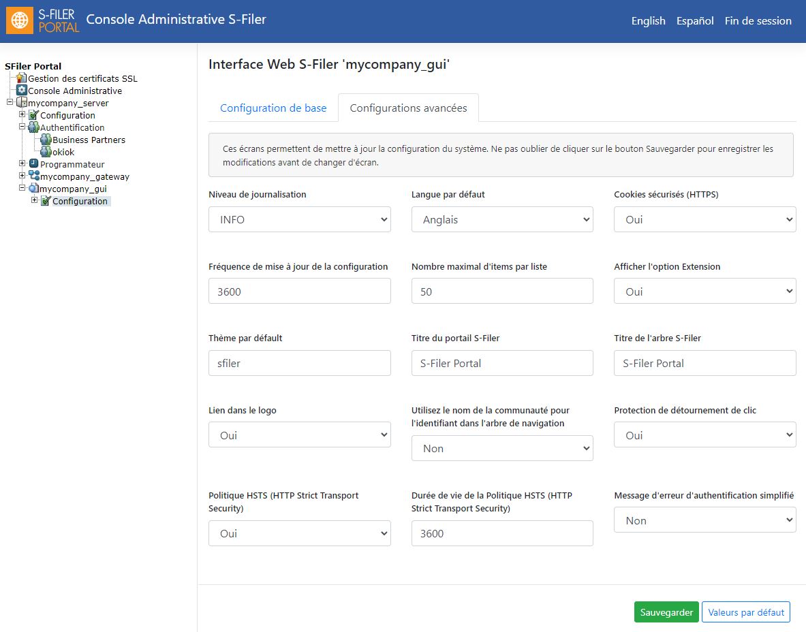Open Message d'erreur d'authentification simplifié dropdown
806x632 pixels.
pos(704,520)
